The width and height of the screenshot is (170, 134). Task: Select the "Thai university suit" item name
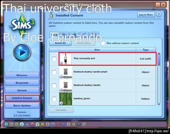click(x=84, y=58)
